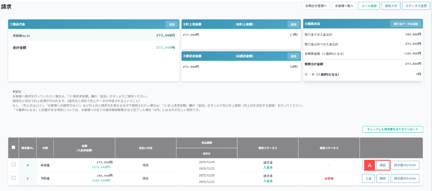The image size is (432, 191).
Task: Click 確認 for the 未収金 invoice row
Action: pyautogui.click(x=383, y=165)
